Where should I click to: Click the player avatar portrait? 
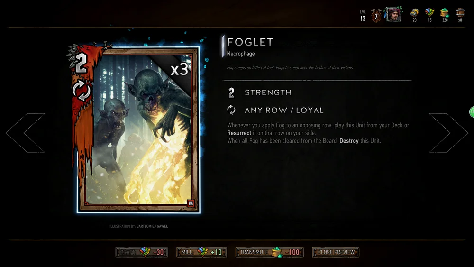pyautogui.click(x=393, y=14)
